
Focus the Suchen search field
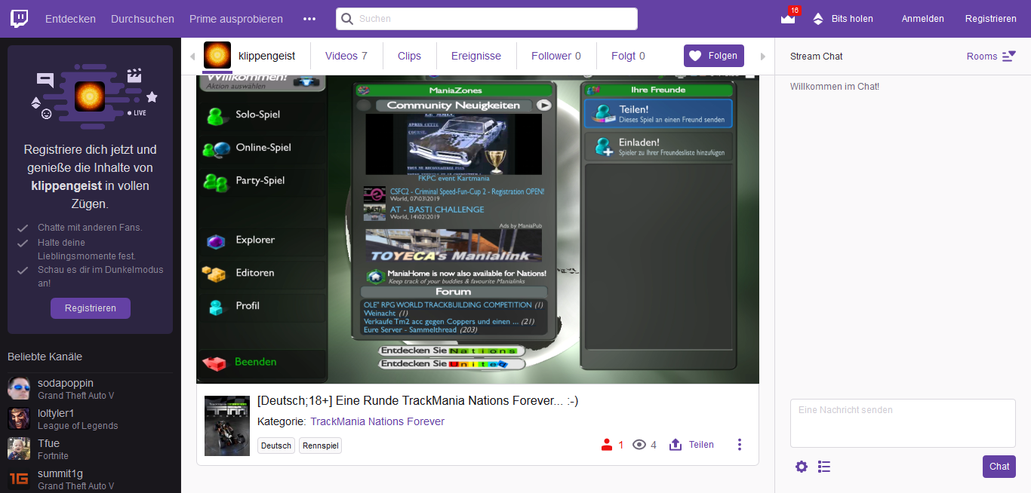[487, 19]
